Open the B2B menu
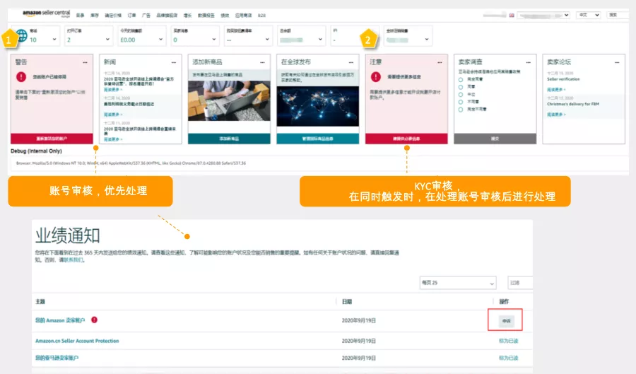The height and width of the screenshot is (374, 636). (x=261, y=16)
